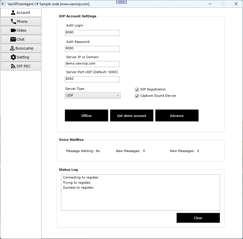Viewport: 243px width, 239px height.
Task: Open the Video tab
Action: tap(21, 30)
